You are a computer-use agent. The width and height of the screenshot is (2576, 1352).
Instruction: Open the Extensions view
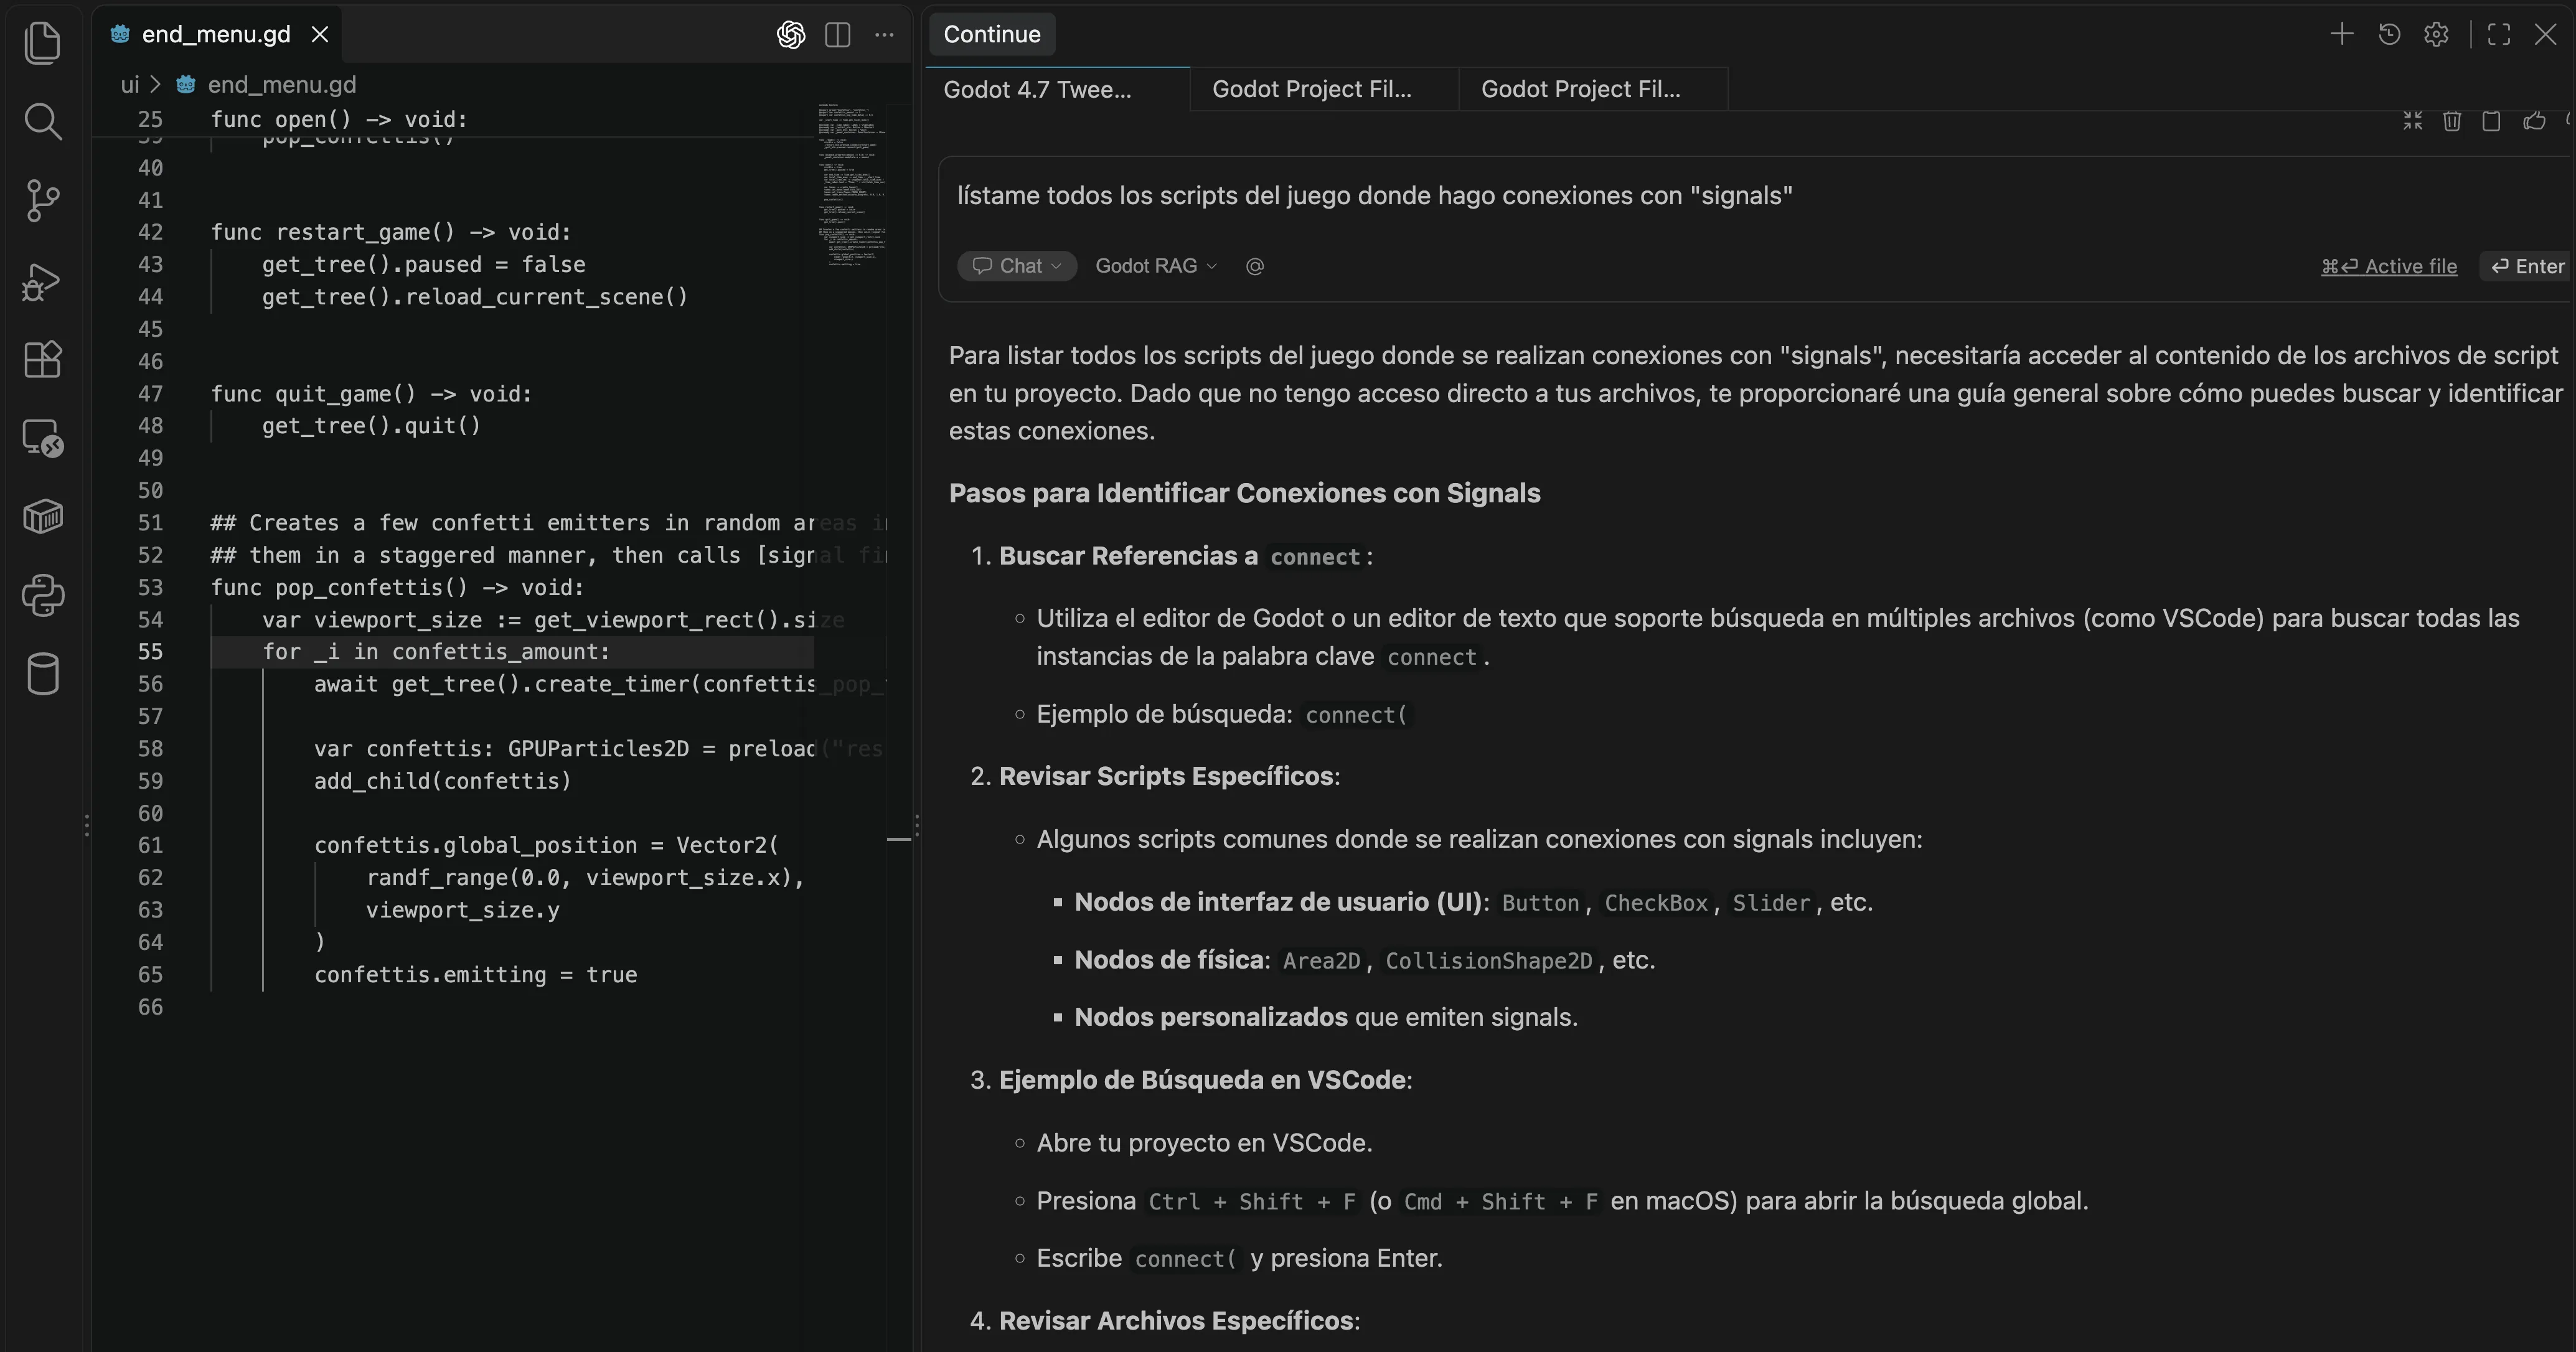click(x=42, y=359)
